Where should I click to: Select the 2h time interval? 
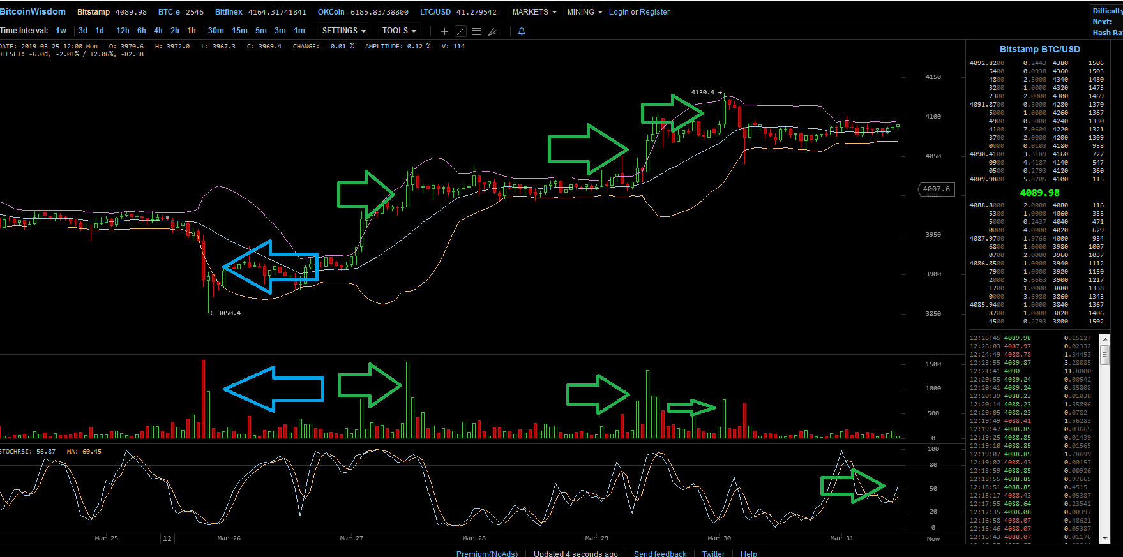click(x=175, y=31)
